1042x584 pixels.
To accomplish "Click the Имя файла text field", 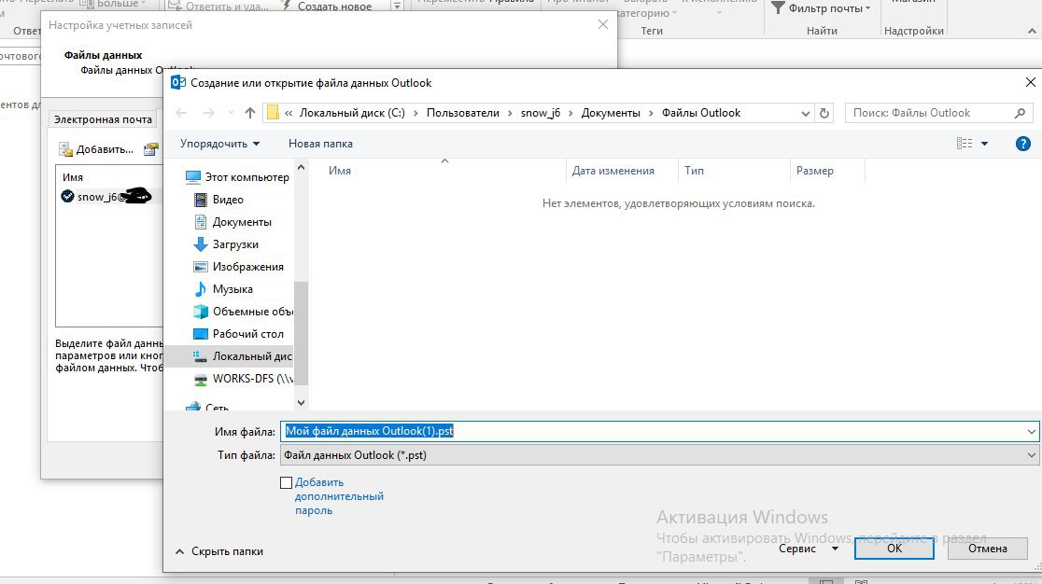I will [653, 431].
